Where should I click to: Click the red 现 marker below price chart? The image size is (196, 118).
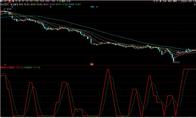92,64
